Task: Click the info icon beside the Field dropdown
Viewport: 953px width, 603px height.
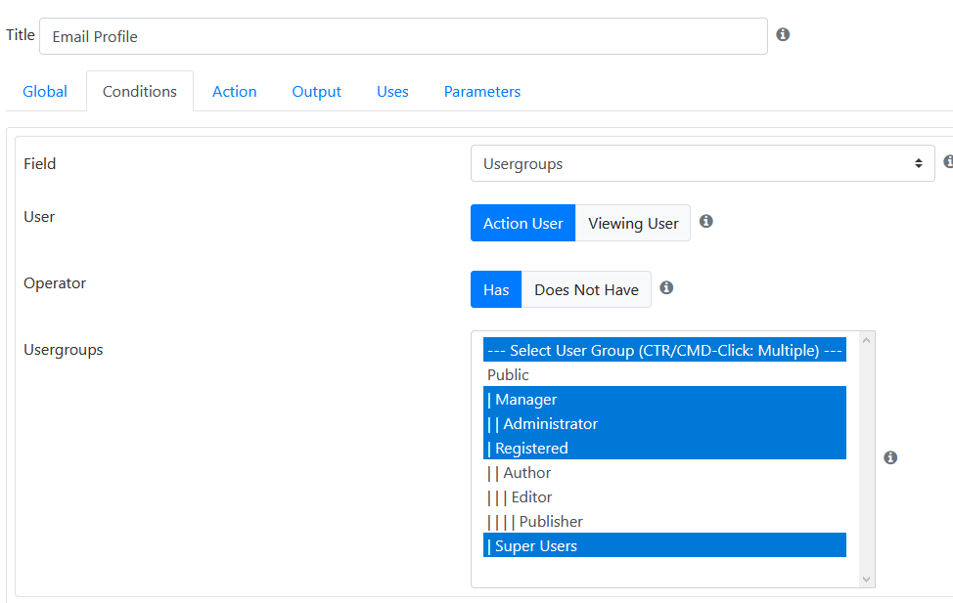Action: 948,161
